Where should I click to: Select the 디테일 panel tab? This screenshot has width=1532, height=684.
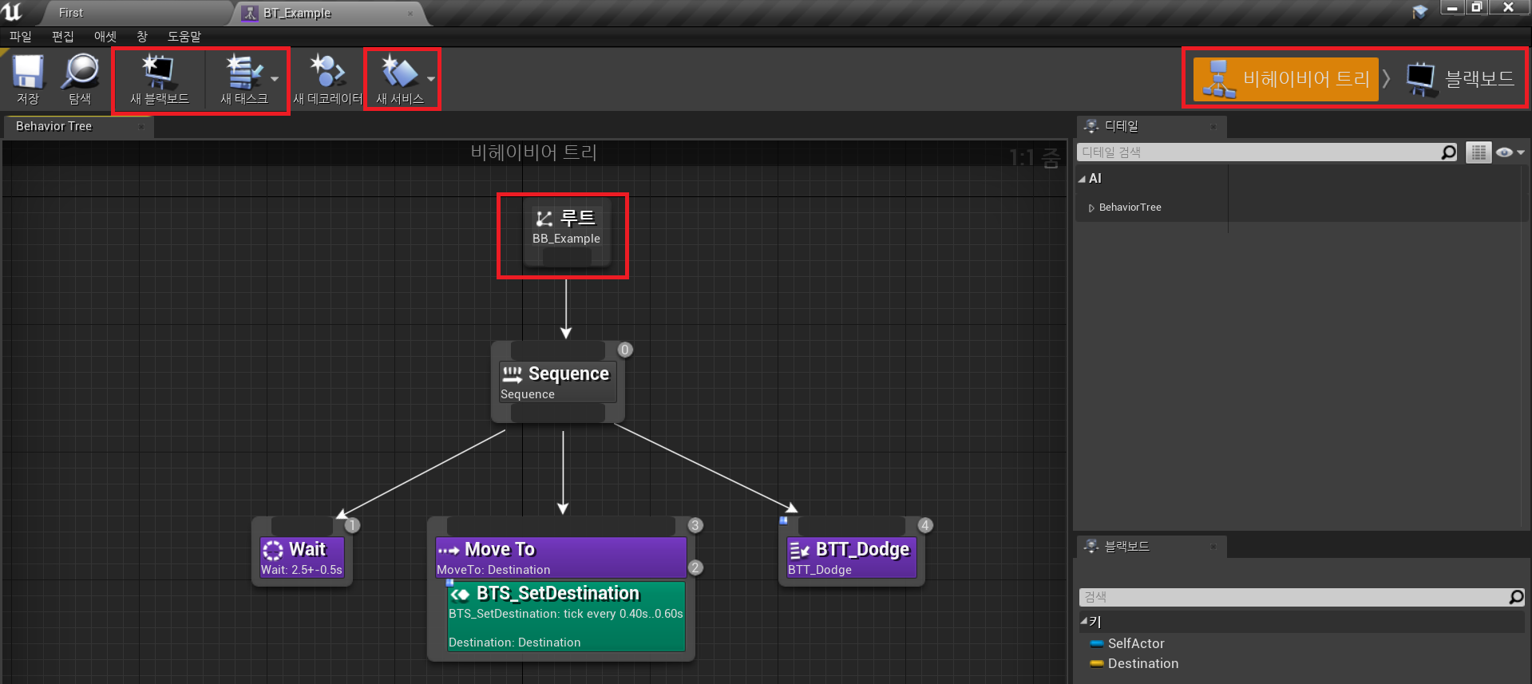[1150, 126]
